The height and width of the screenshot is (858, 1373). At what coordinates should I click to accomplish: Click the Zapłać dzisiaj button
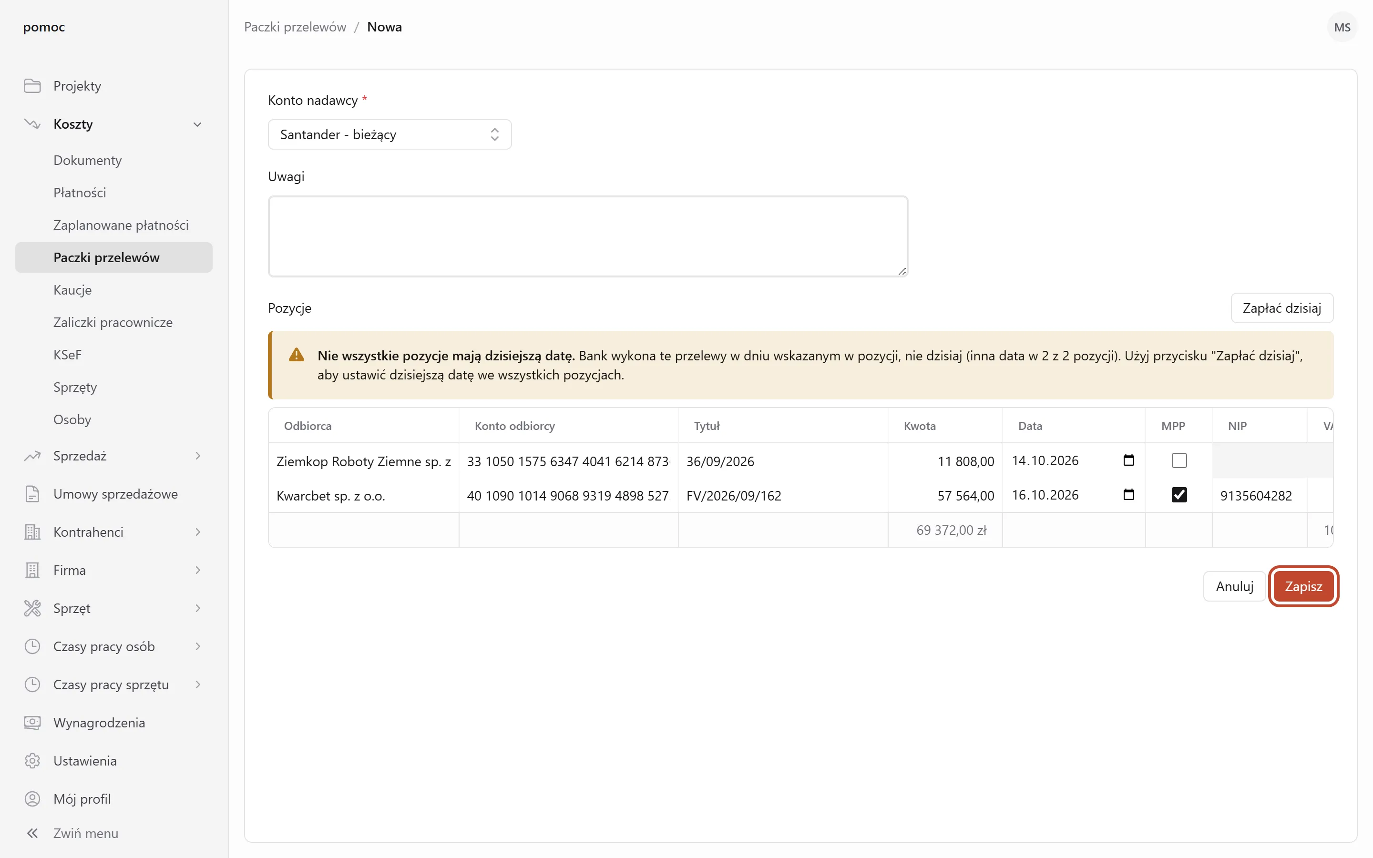click(x=1281, y=308)
